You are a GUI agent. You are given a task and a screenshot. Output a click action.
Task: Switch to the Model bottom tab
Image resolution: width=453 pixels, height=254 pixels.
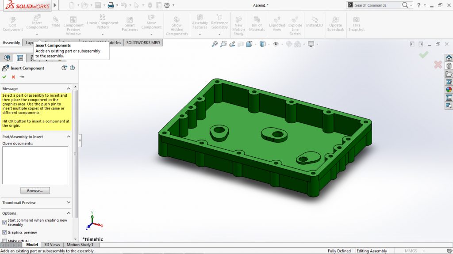32,245
